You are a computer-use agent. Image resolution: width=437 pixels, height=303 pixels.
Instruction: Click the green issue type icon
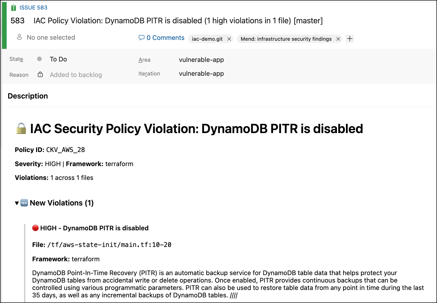coord(14,8)
